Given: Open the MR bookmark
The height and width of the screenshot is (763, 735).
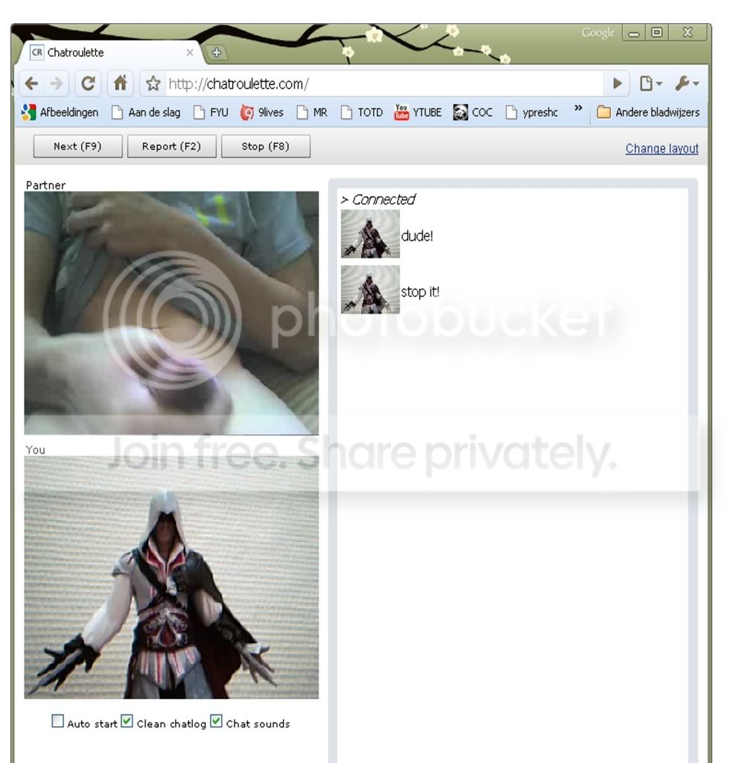Looking at the screenshot, I should (312, 113).
